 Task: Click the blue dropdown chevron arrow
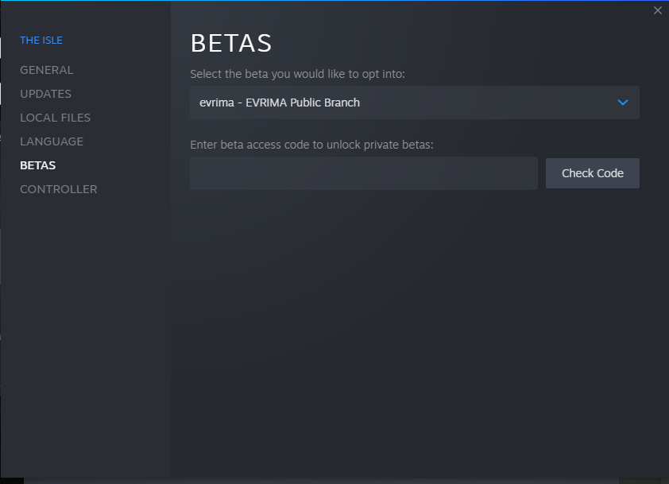pyautogui.click(x=623, y=103)
